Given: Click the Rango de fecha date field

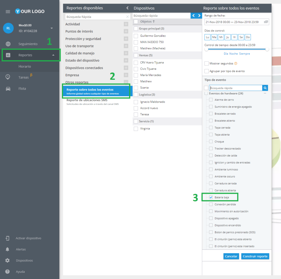Looking at the screenshot, I should [x=237, y=22].
